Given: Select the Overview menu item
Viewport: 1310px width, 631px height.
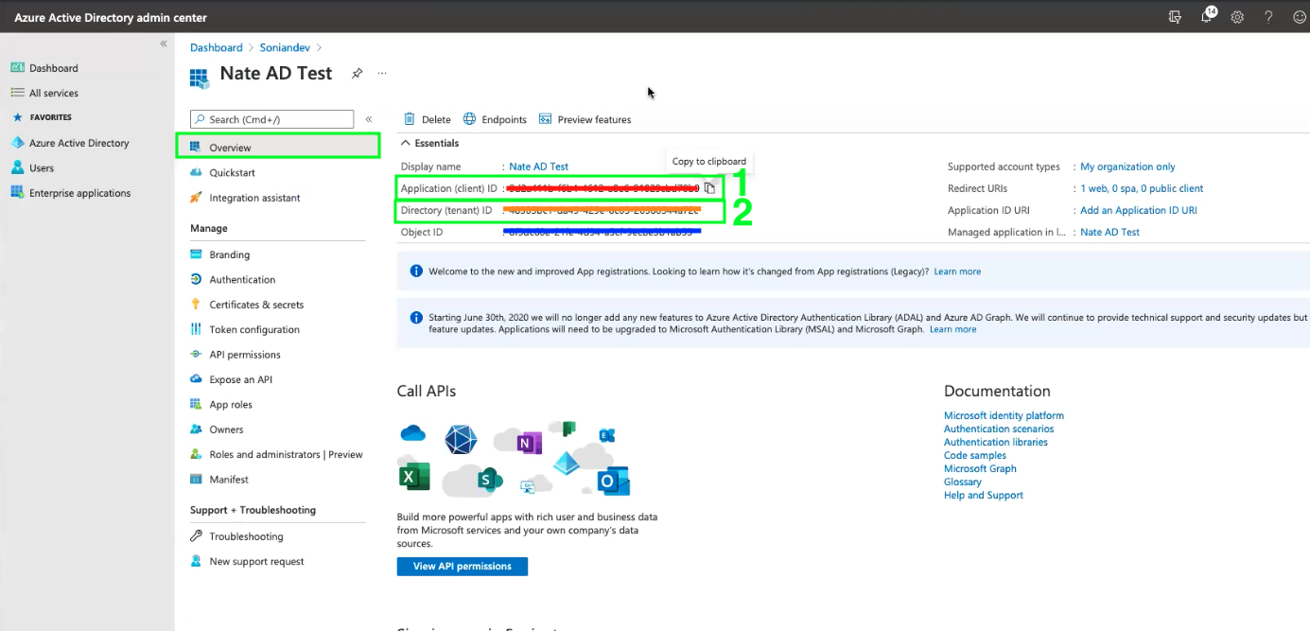Looking at the screenshot, I should 278,146.
